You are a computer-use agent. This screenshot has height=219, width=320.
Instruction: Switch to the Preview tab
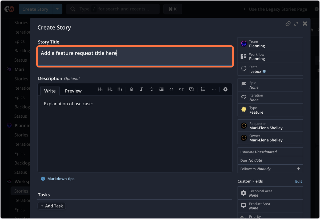pos(73,91)
